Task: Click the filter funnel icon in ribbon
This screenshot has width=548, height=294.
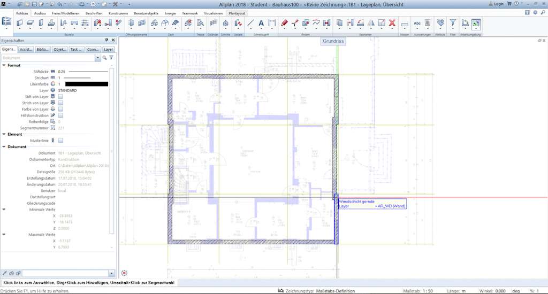Action: click(453, 23)
